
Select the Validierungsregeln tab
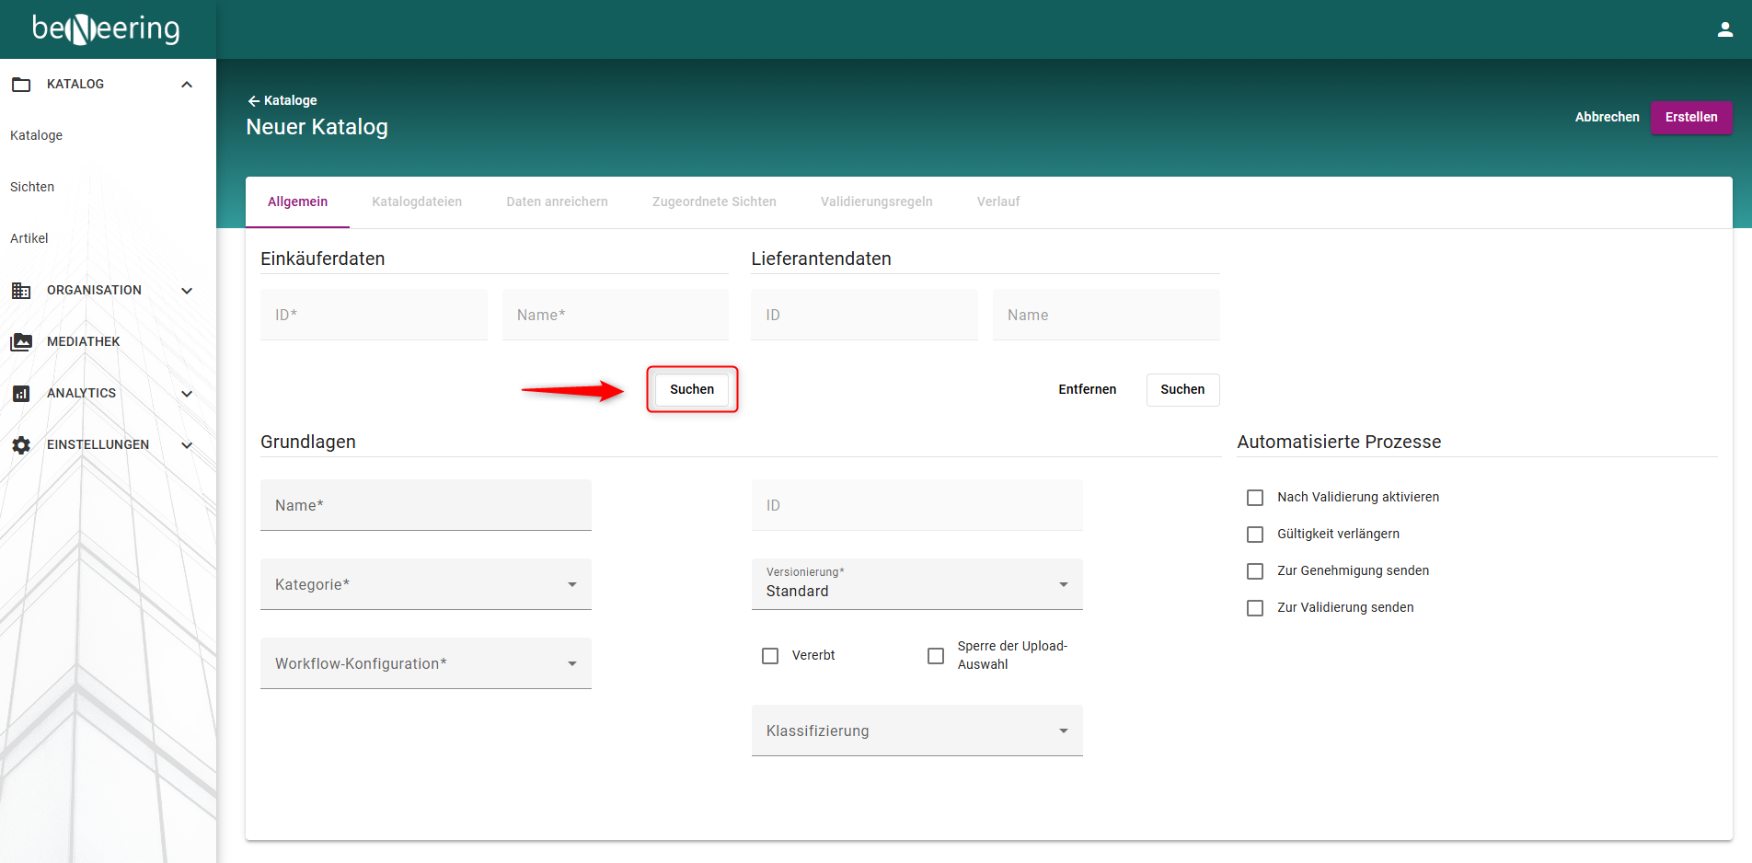click(876, 201)
